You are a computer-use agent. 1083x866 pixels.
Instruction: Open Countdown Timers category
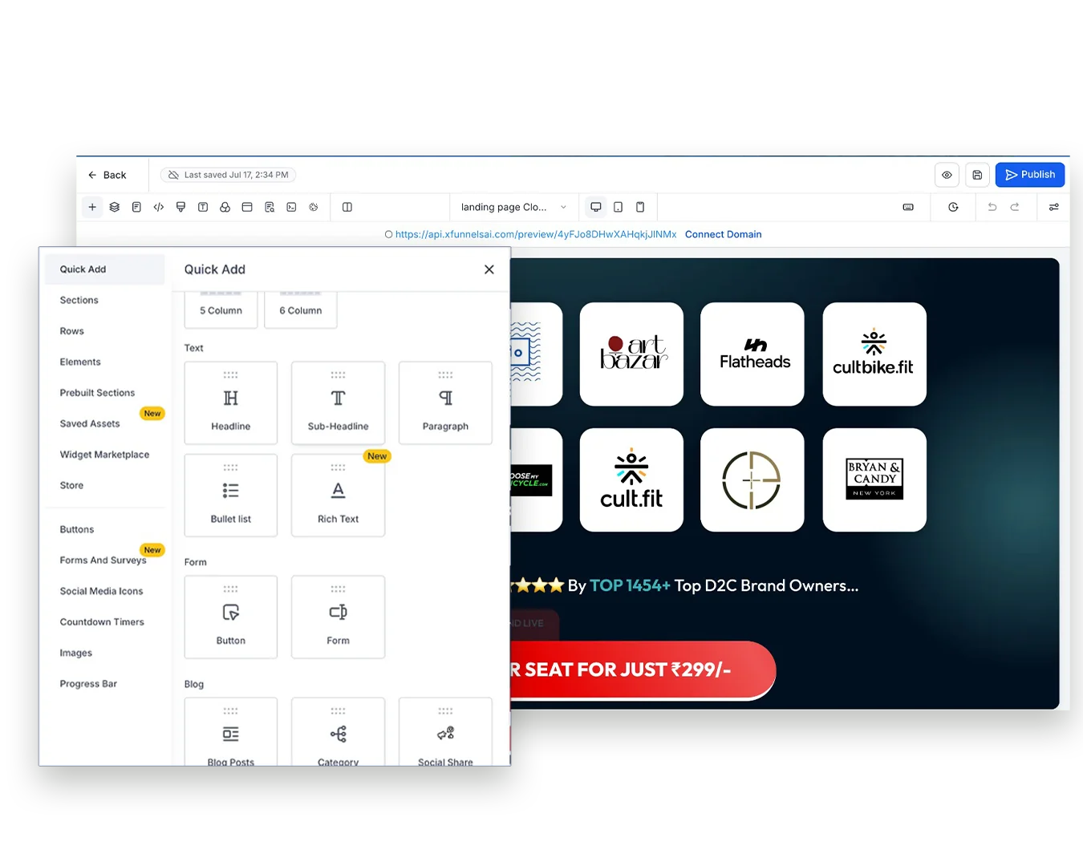pos(102,622)
